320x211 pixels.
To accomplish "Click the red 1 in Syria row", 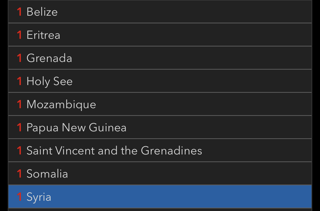I will coord(19,197).
